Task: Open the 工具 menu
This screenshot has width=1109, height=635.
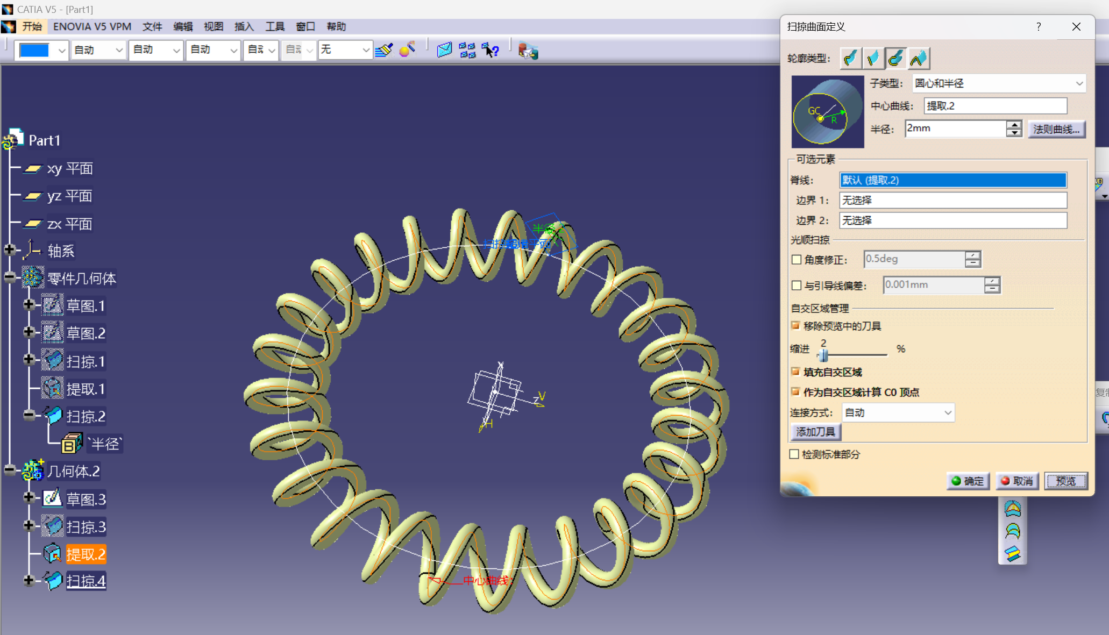Action: coord(274,26)
